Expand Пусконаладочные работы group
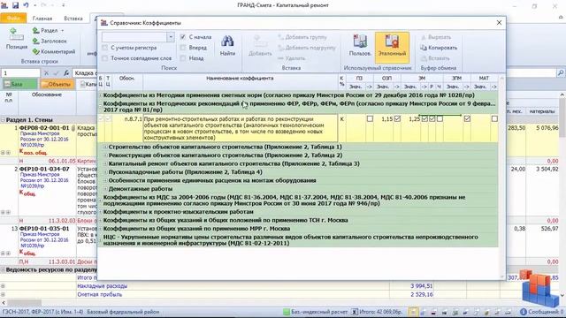The width and height of the screenshot is (566, 318). pos(106,172)
